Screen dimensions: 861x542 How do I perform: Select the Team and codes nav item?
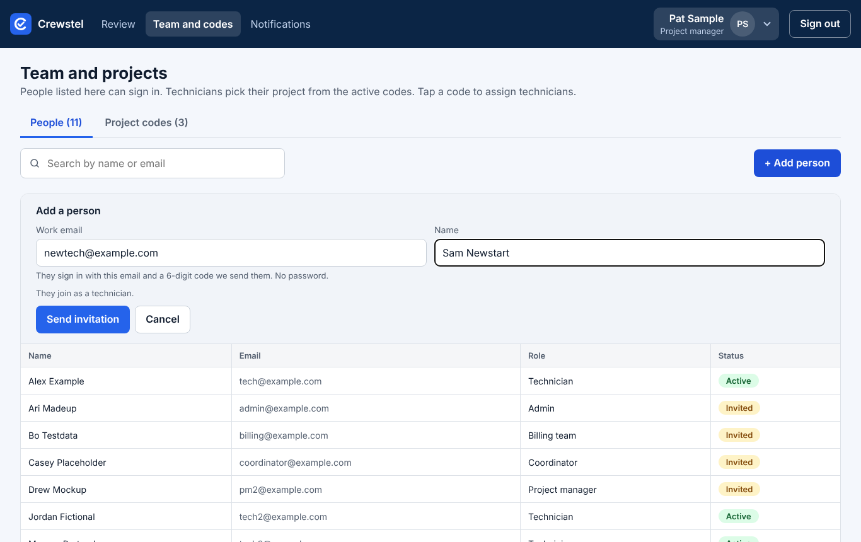[193, 24]
